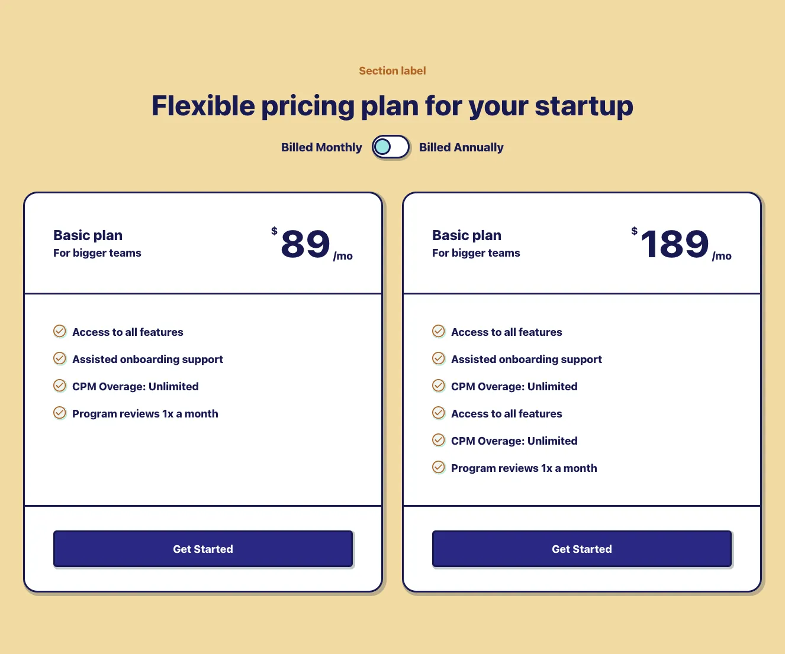This screenshot has height=654, width=785.
Task: Click second Access to all features checkmark in $189 plan
Action: (439, 413)
